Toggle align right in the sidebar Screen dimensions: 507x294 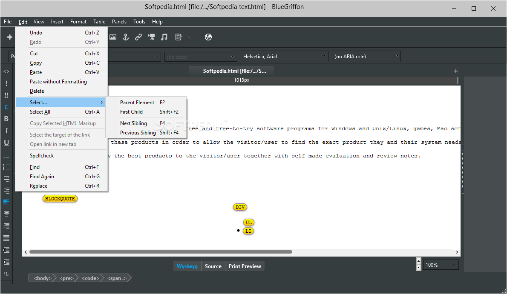tap(6, 226)
